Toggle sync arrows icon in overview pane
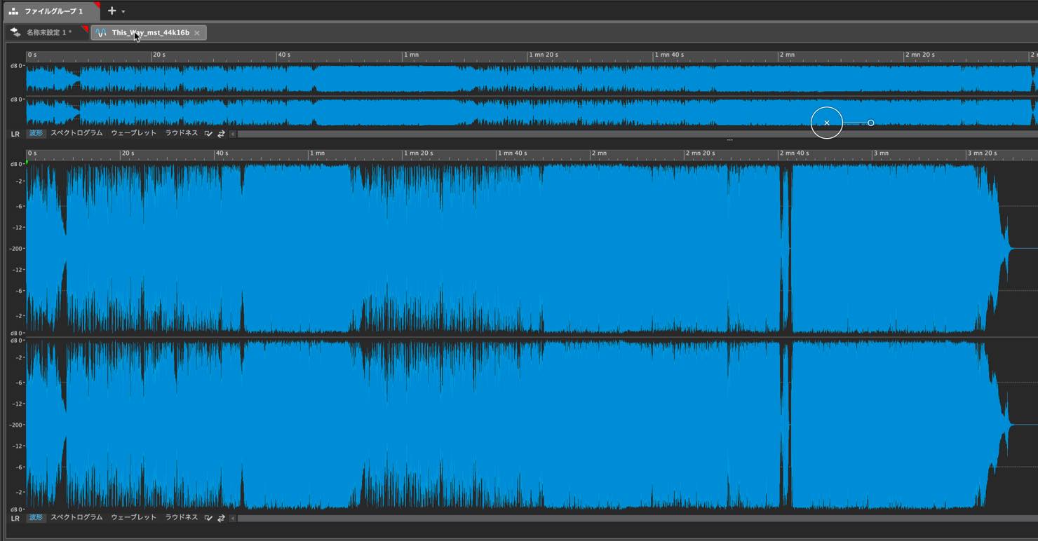The height and width of the screenshot is (541, 1038). [x=221, y=133]
